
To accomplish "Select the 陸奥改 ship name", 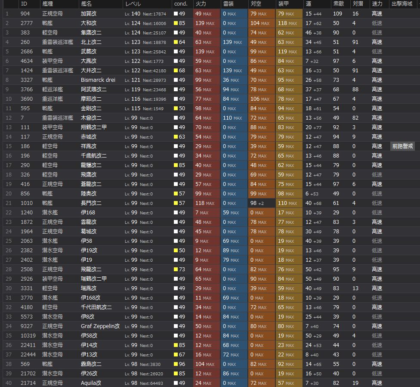I will 89,194.
